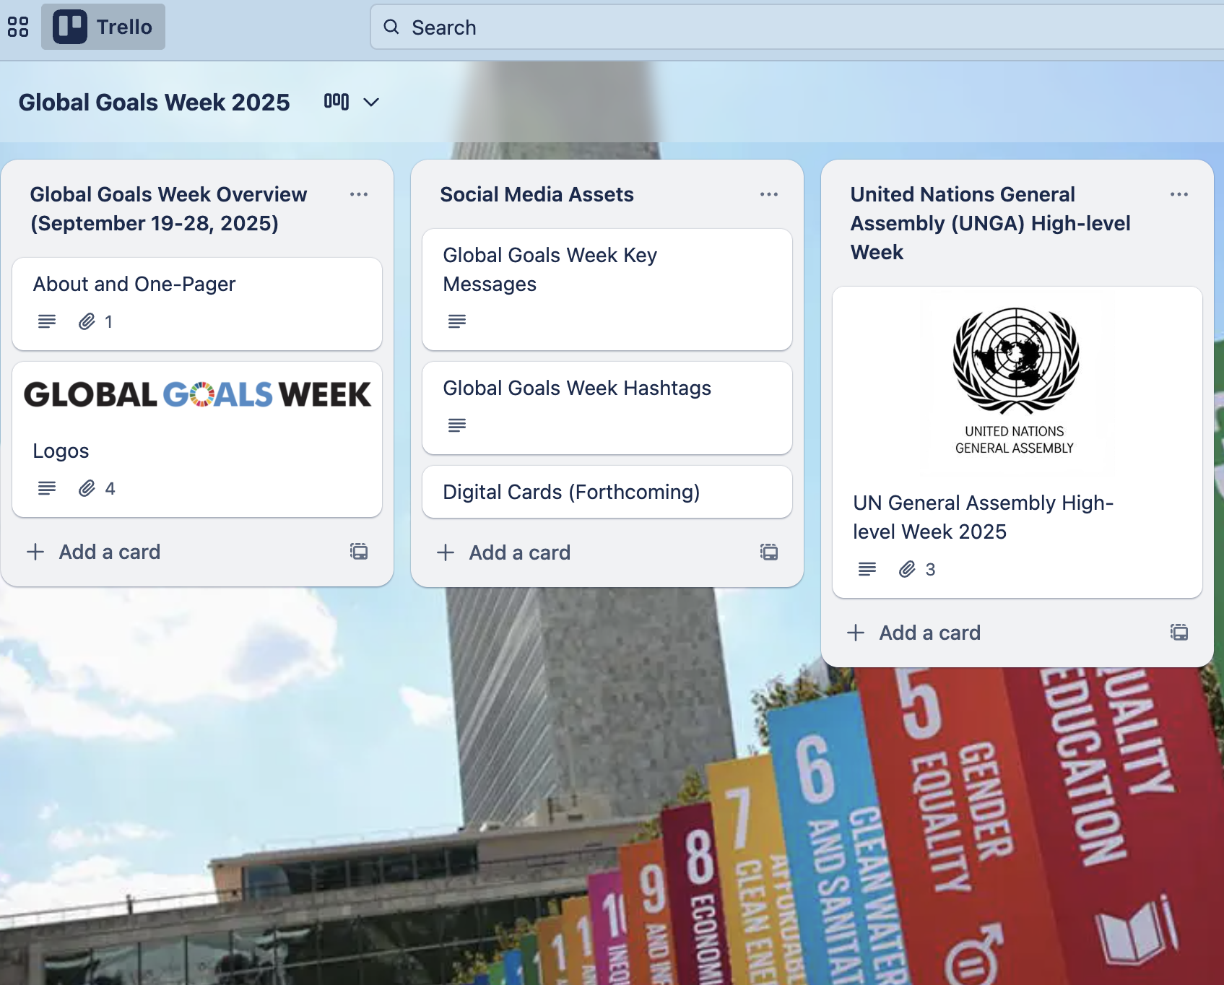Screen dimensions: 1224x985
Task: Click the search magnifier icon
Action: 391,27
